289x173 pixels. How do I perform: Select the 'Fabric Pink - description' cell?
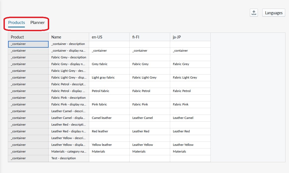coord(69,98)
